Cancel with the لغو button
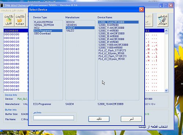Image resolution: width=183 pixels, height=135 pixels. point(131,119)
